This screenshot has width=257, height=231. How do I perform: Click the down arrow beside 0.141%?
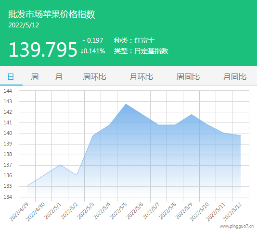pos(82,51)
